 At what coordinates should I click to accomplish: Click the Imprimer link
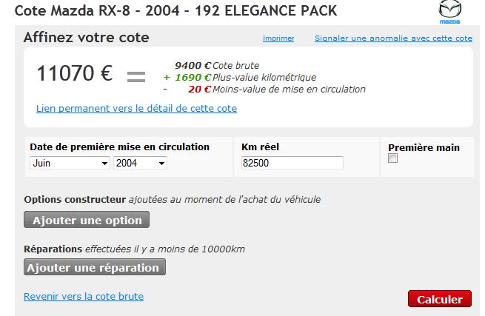point(278,38)
